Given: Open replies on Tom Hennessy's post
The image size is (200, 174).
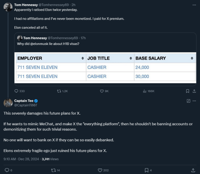Looking at the screenshot, I should (x=19, y=91).
